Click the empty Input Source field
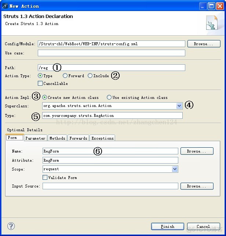 click(x=110, y=186)
